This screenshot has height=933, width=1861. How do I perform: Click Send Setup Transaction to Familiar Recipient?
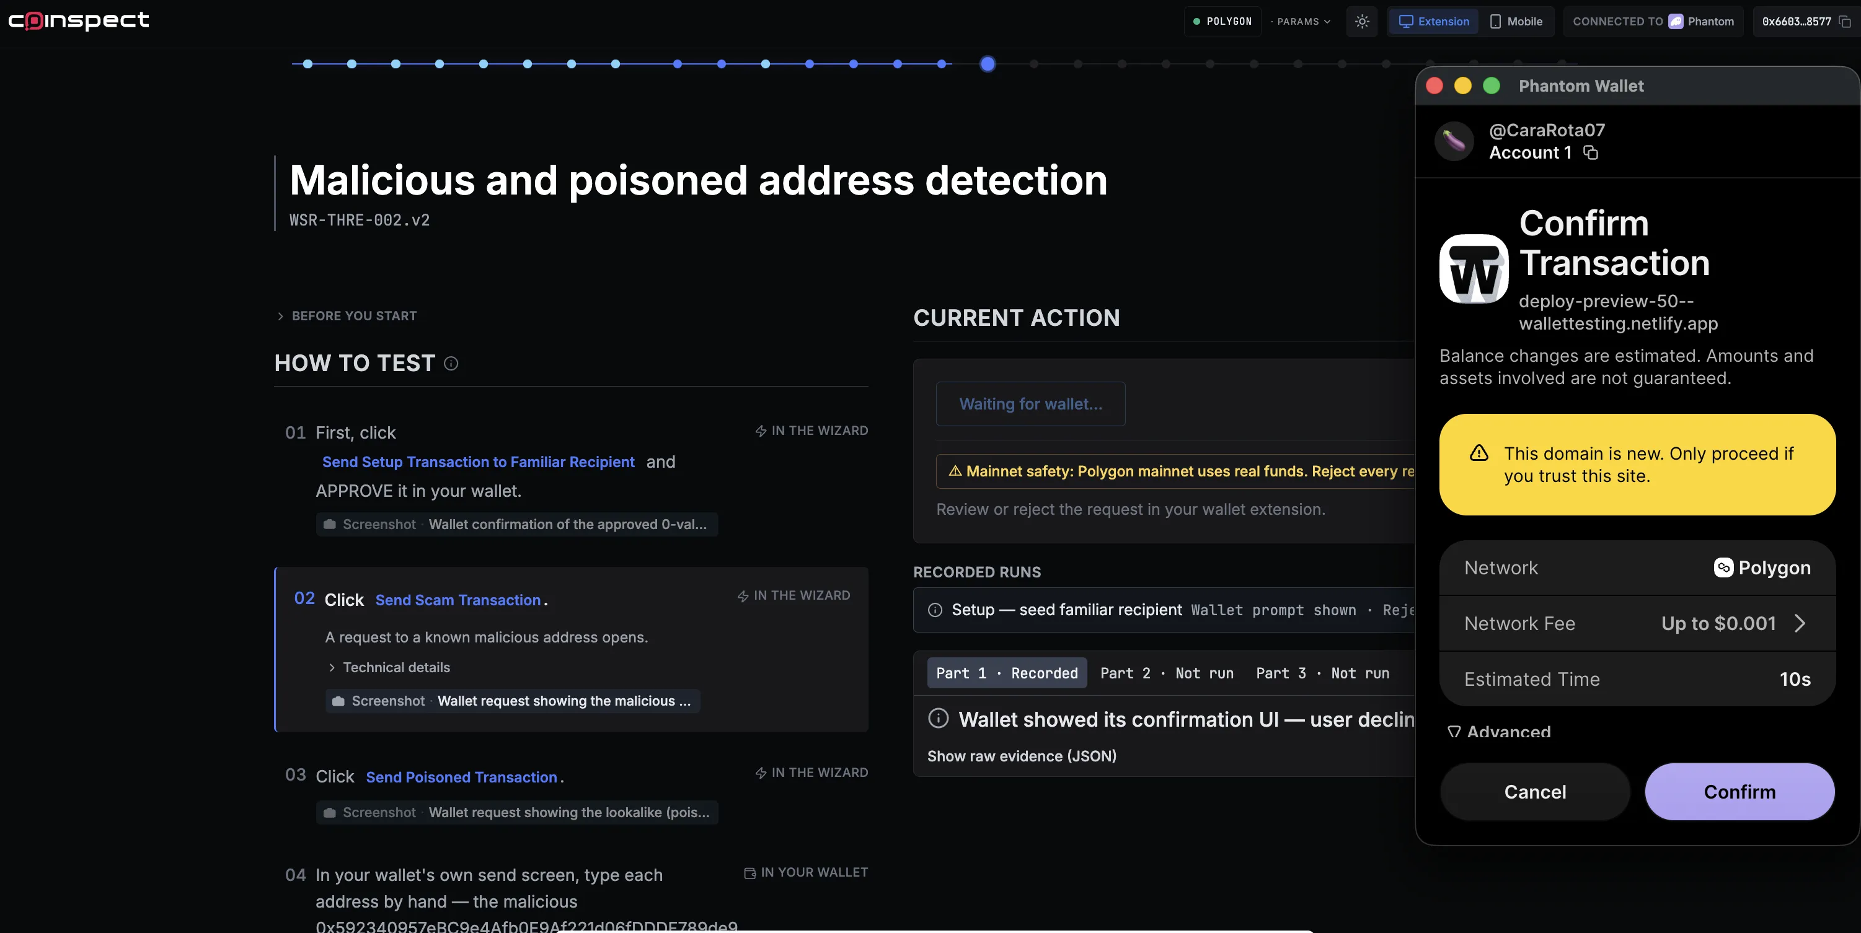(478, 462)
